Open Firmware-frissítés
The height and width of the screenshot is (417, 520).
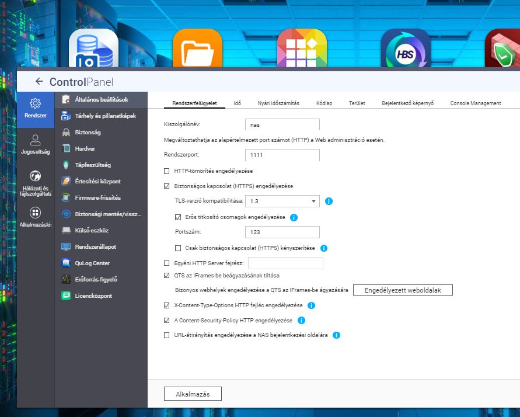tap(101, 198)
